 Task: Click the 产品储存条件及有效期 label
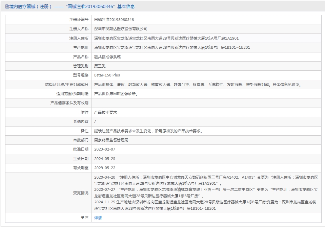[x=69, y=103]
